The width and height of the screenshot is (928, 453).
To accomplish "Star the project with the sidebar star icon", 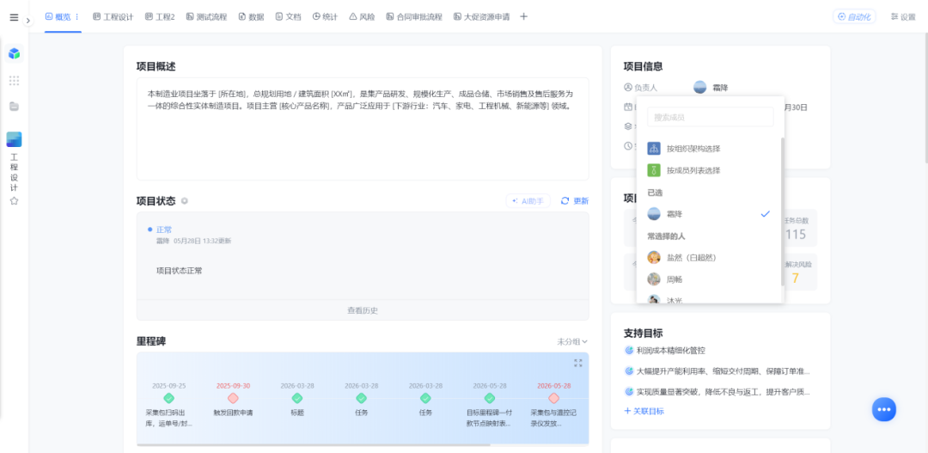I will [15, 201].
